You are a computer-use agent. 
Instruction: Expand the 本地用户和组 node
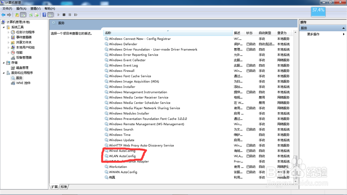click(x=8, y=48)
